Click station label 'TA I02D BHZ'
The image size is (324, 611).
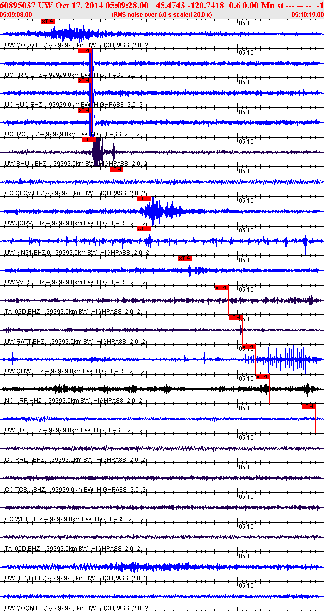coord(23,311)
